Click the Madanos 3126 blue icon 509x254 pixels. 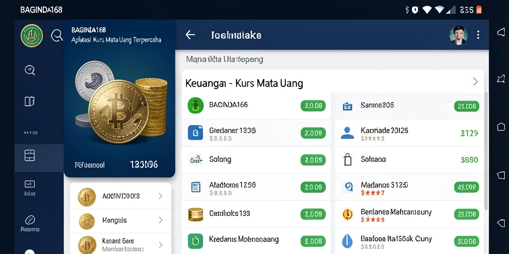(x=347, y=187)
